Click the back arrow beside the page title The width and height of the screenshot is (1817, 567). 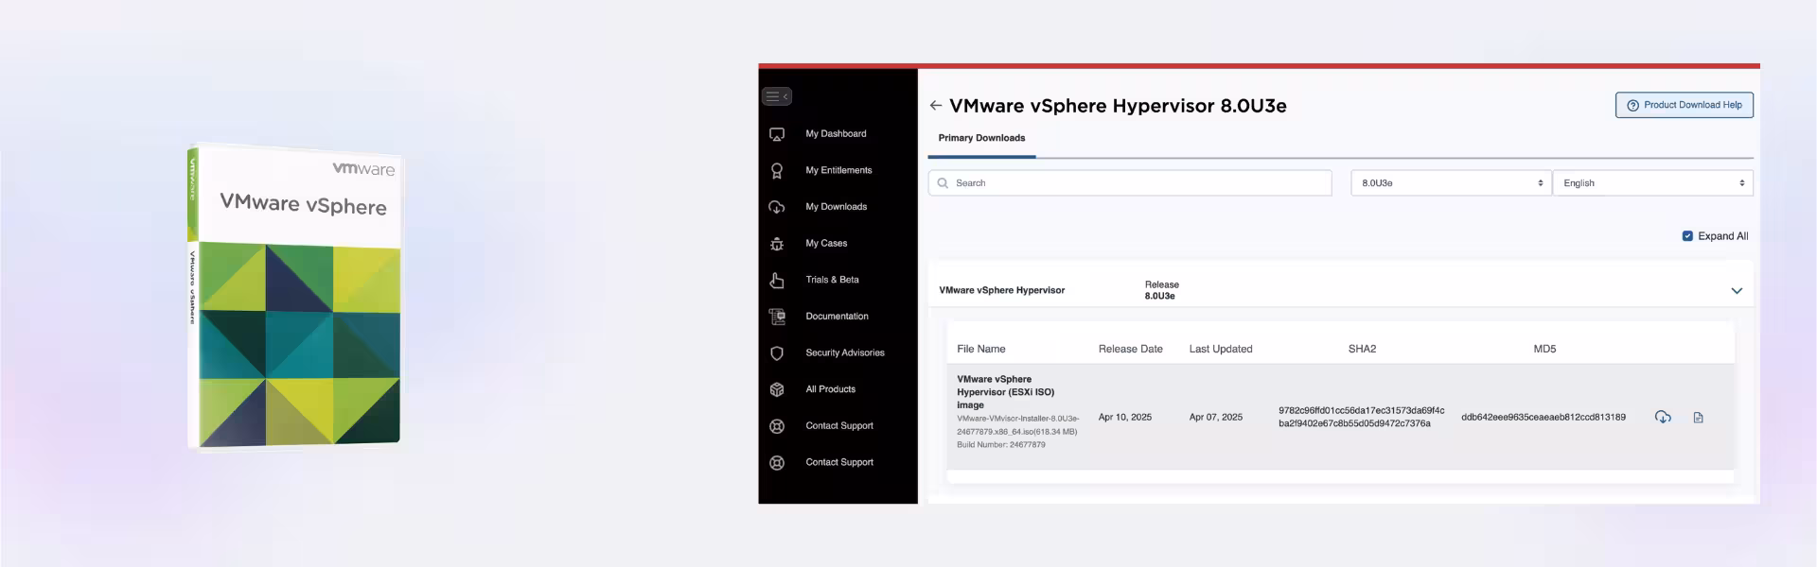click(935, 106)
